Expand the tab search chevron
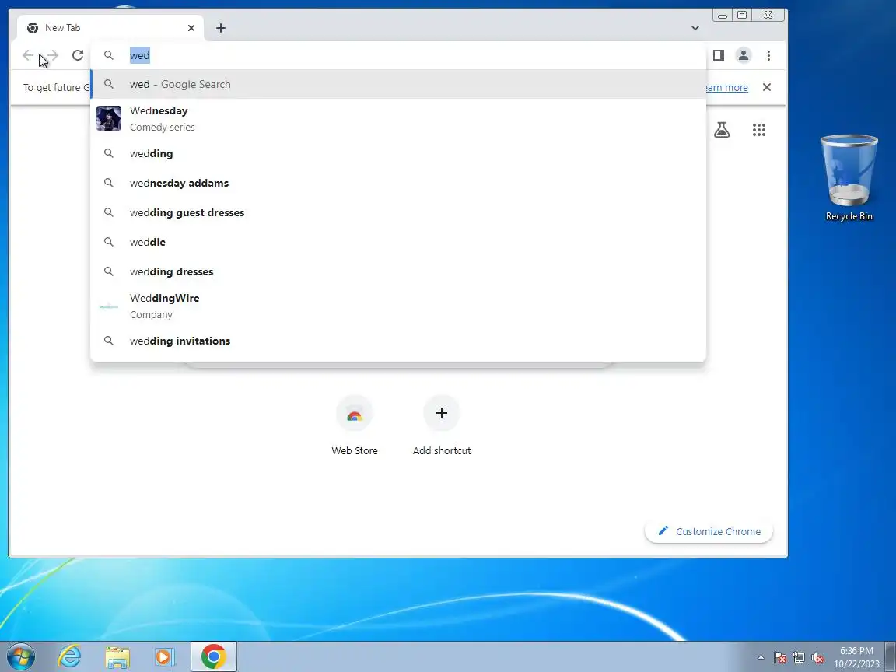 pos(695,28)
